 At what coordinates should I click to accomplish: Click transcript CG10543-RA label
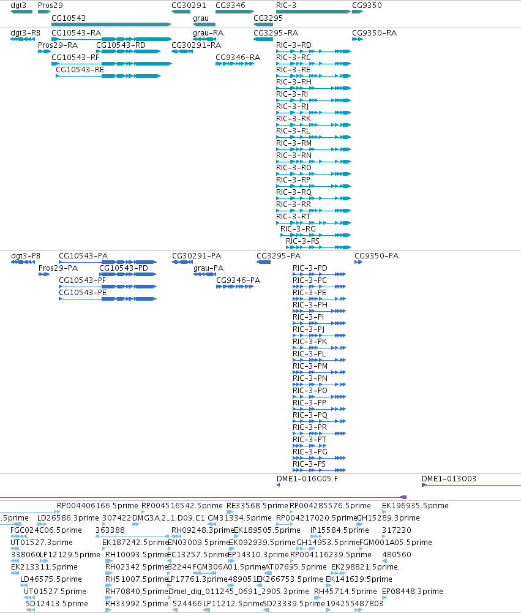[x=76, y=33]
